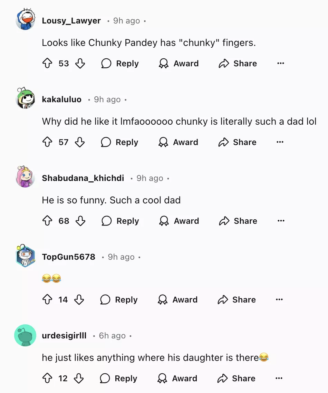Click kakaluluo's frog avatar

click(26, 99)
